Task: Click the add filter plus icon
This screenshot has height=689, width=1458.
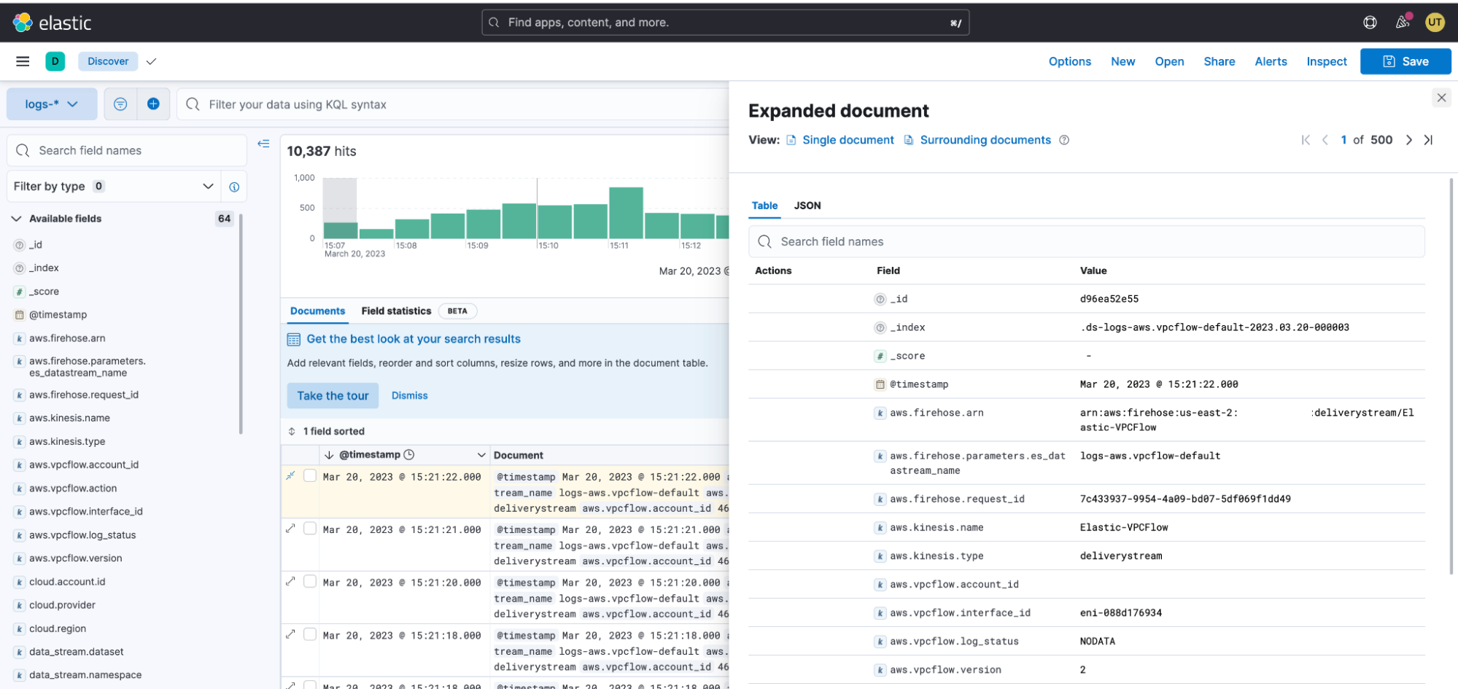Action: click(153, 104)
